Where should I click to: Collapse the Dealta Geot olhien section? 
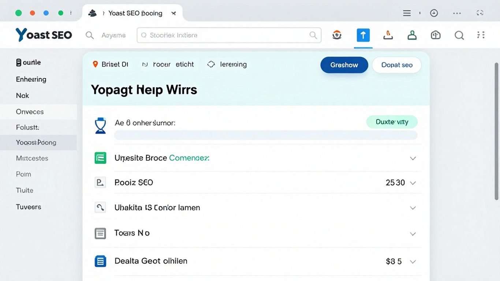coord(413,261)
